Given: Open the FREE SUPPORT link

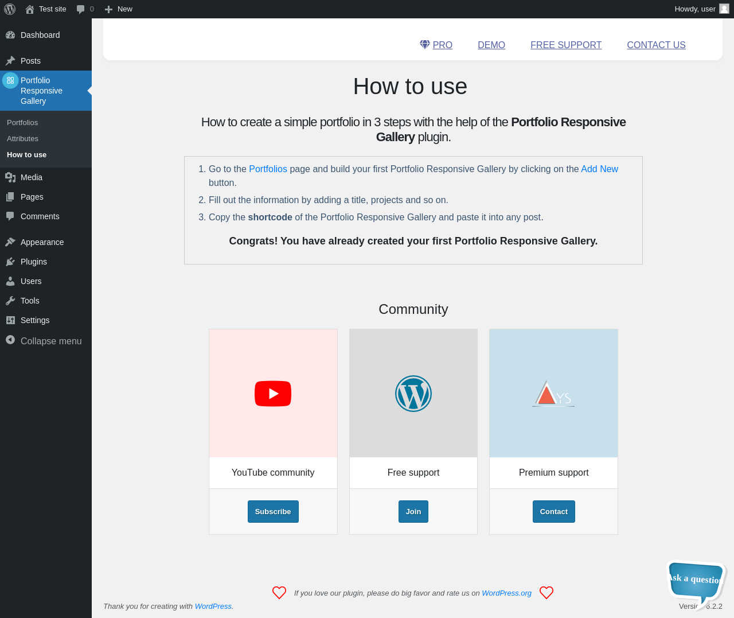Looking at the screenshot, I should coord(566,45).
